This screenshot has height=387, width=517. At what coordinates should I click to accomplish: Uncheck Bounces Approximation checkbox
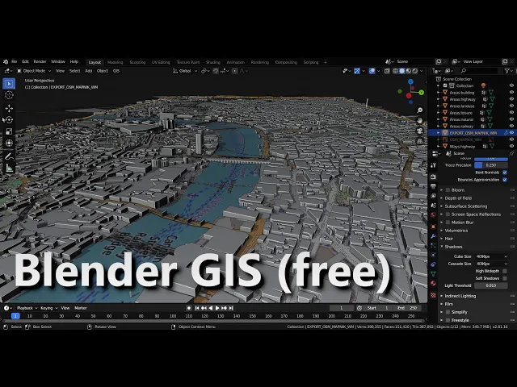pyautogui.click(x=505, y=180)
